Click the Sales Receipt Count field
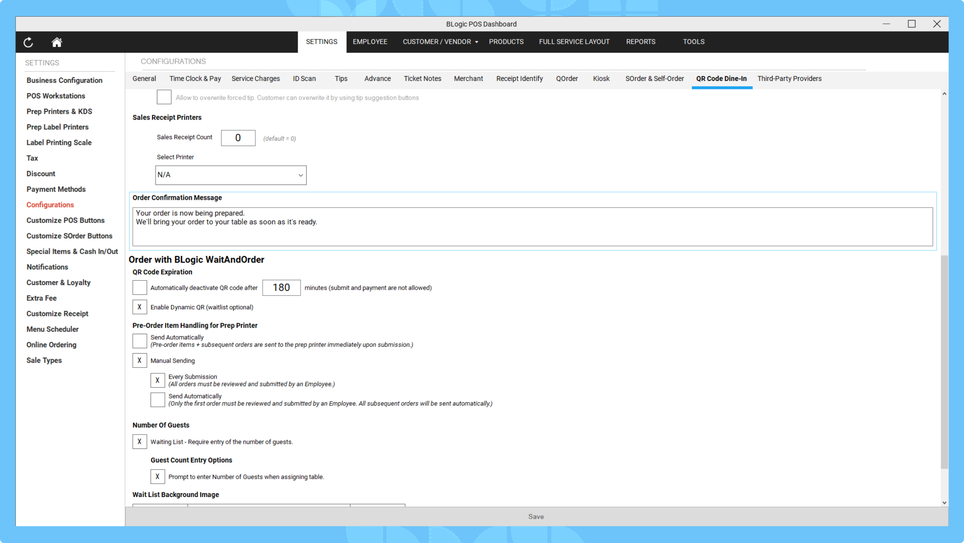 coord(238,138)
